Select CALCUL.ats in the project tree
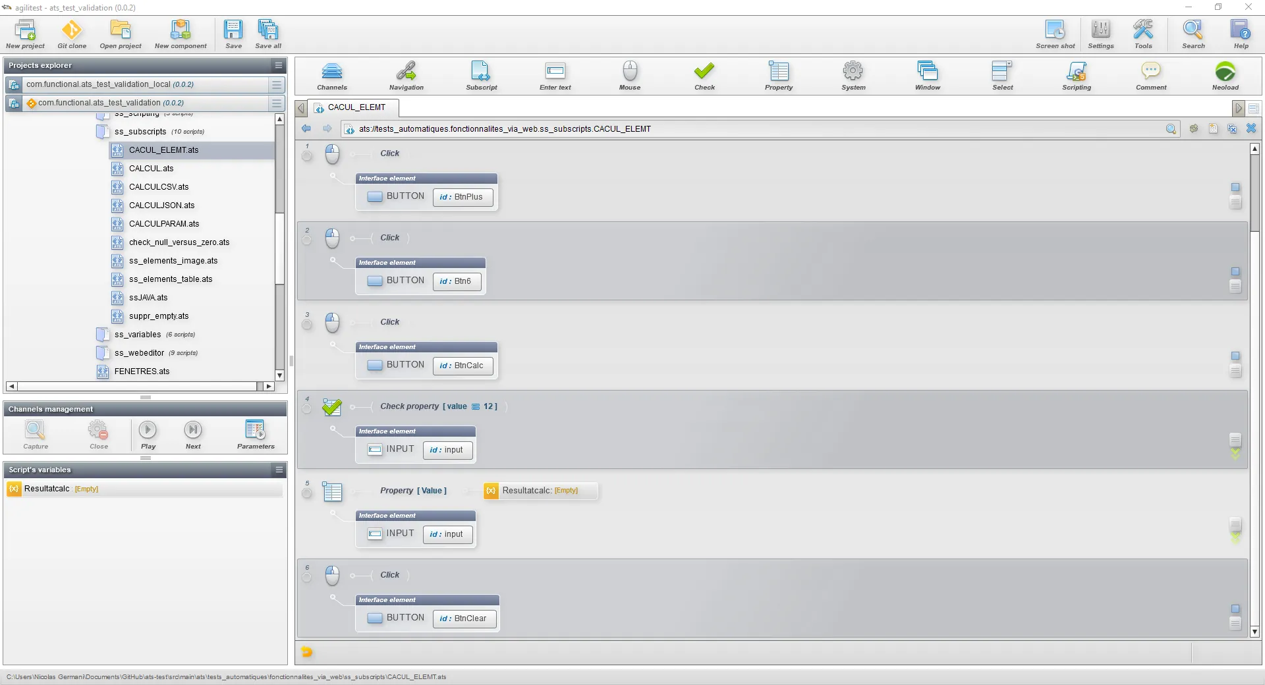Image resolution: width=1265 pixels, height=685 pixels. 151,169
